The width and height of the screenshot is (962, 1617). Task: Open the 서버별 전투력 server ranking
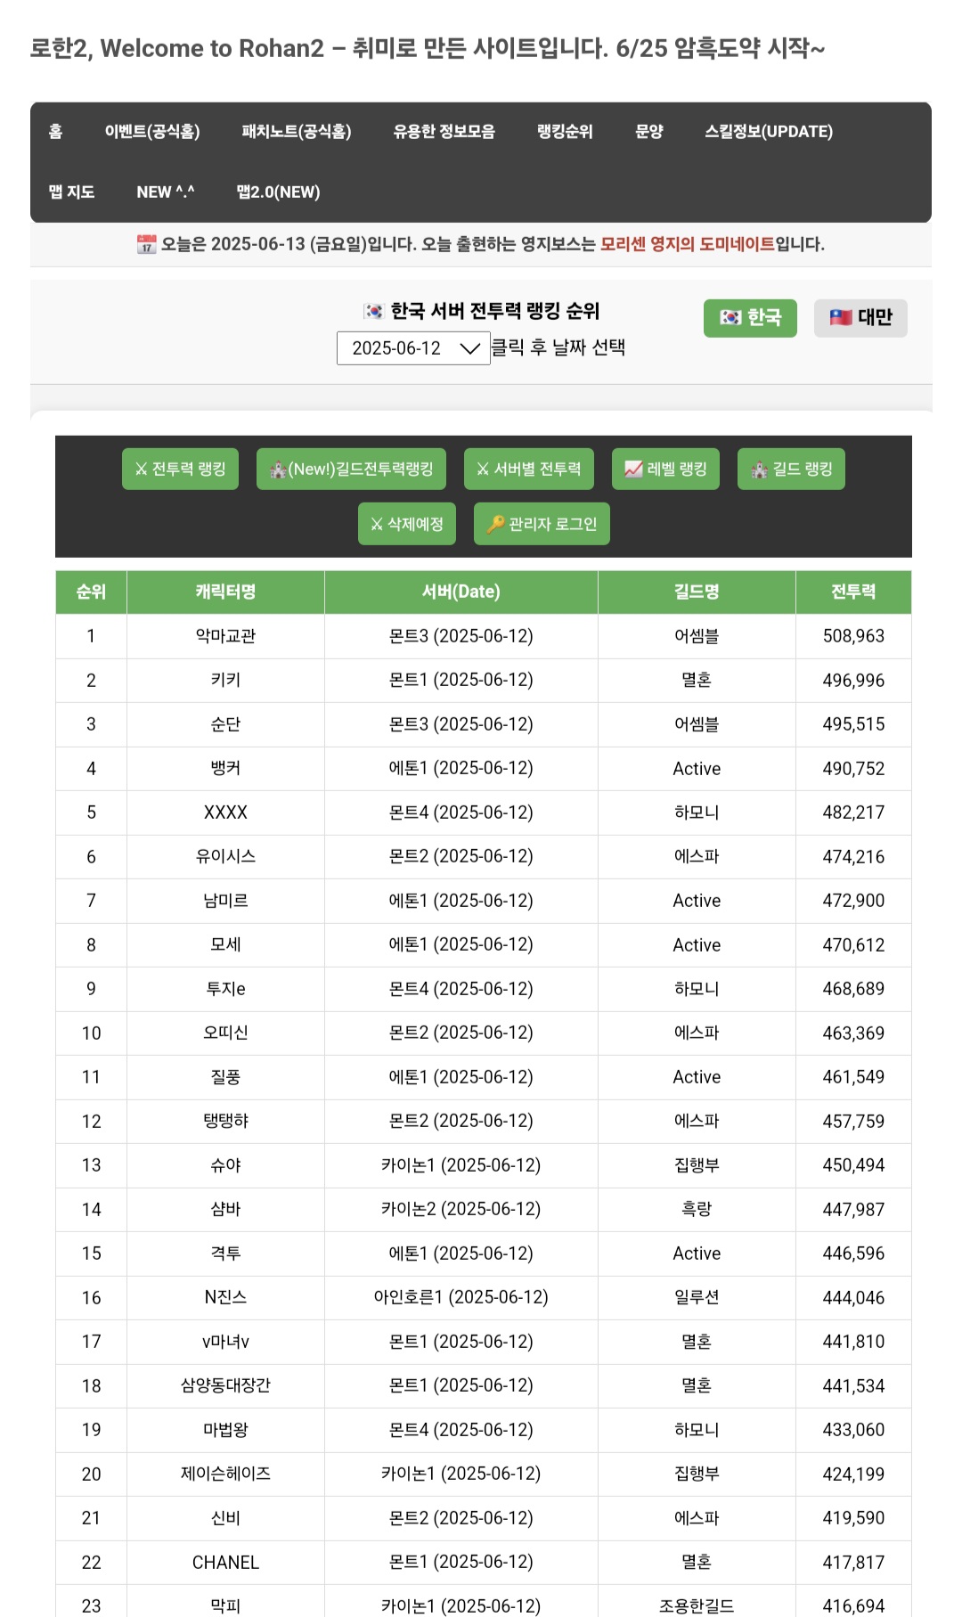(x=528, y=470)
